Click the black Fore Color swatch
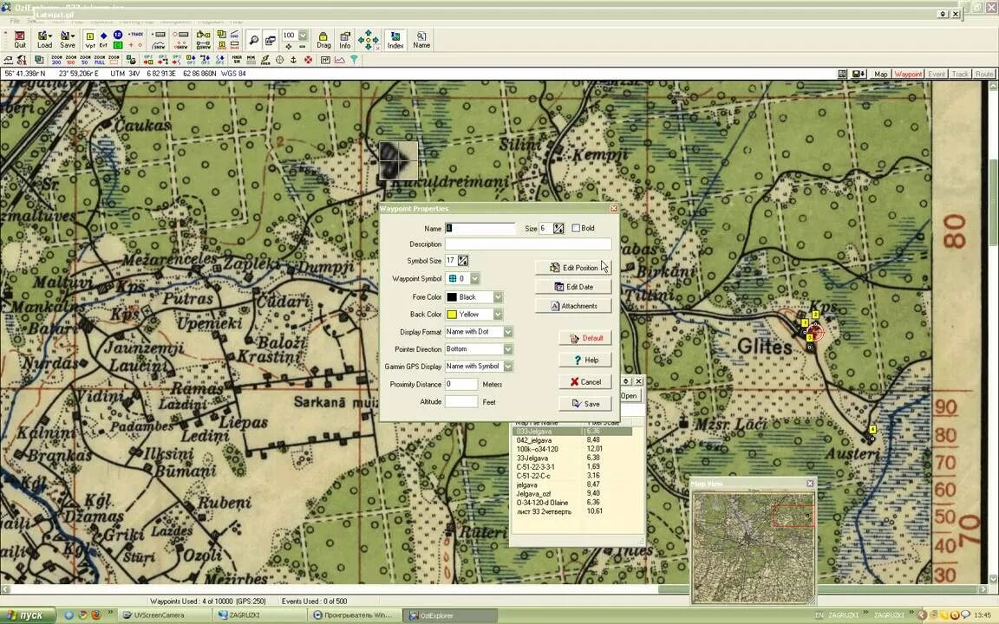The width and height of the screenshot is (999, 624). 452,297
